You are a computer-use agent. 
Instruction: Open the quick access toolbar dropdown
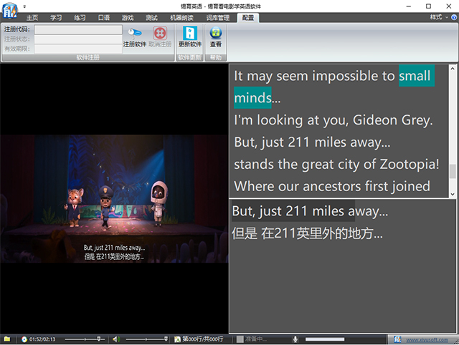coord(24,6)
